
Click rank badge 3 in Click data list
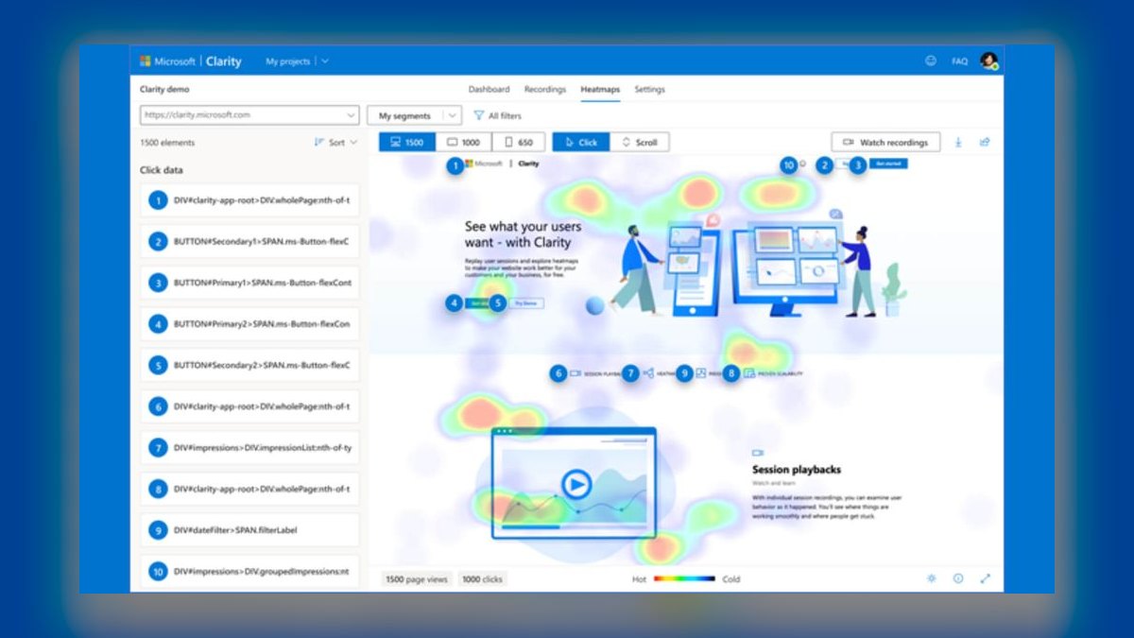(157, 283)
